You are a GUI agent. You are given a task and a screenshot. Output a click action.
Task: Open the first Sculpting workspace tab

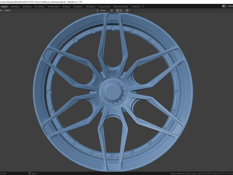(x=27, y=7)
